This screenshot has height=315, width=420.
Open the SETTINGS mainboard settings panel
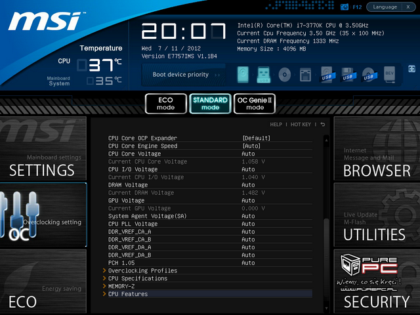tap(43, 148)
